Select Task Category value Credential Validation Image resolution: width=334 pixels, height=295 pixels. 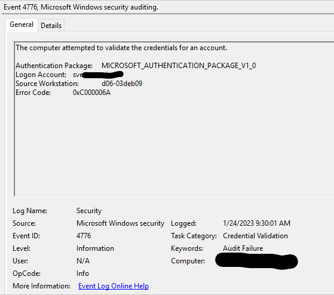pos(255,236)
